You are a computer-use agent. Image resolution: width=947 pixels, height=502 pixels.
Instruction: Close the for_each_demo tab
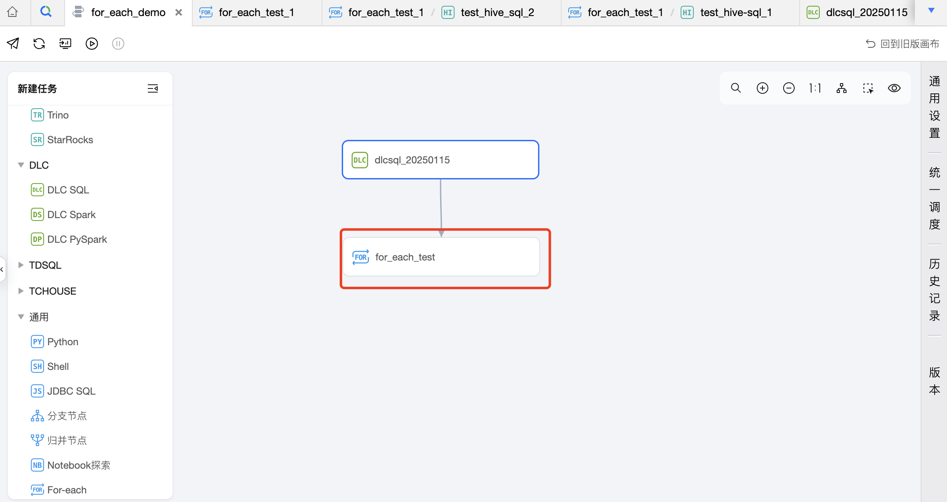tap(179, 12)
